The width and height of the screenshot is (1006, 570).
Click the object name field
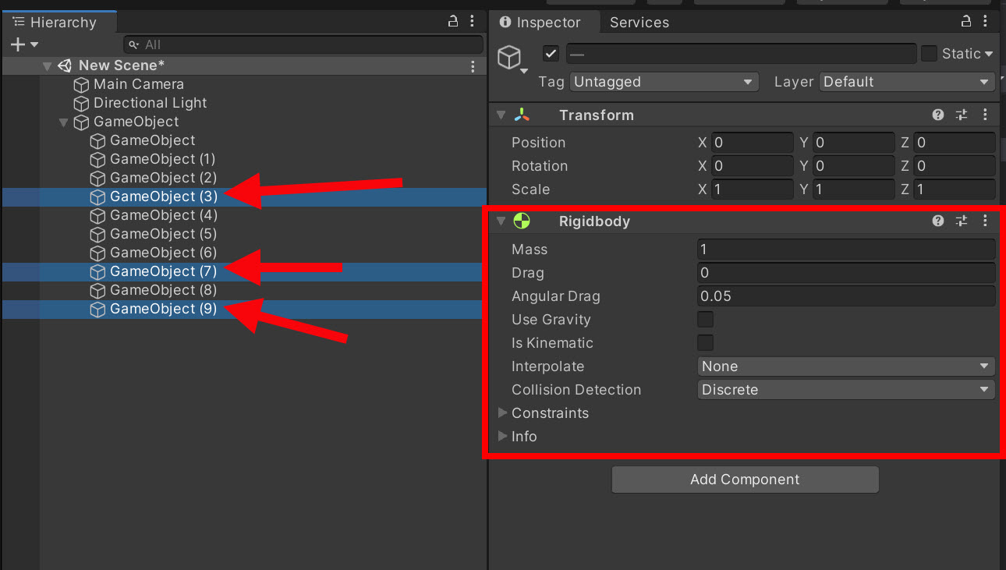coord(741,54)
